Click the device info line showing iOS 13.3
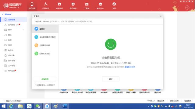The width and height of the screenshot is (195, 109). pyautogui.click(x=63, y=21)
